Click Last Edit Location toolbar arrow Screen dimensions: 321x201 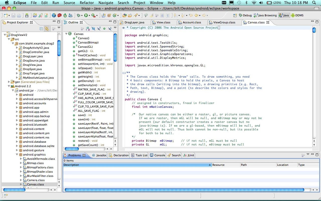point(191,15)
